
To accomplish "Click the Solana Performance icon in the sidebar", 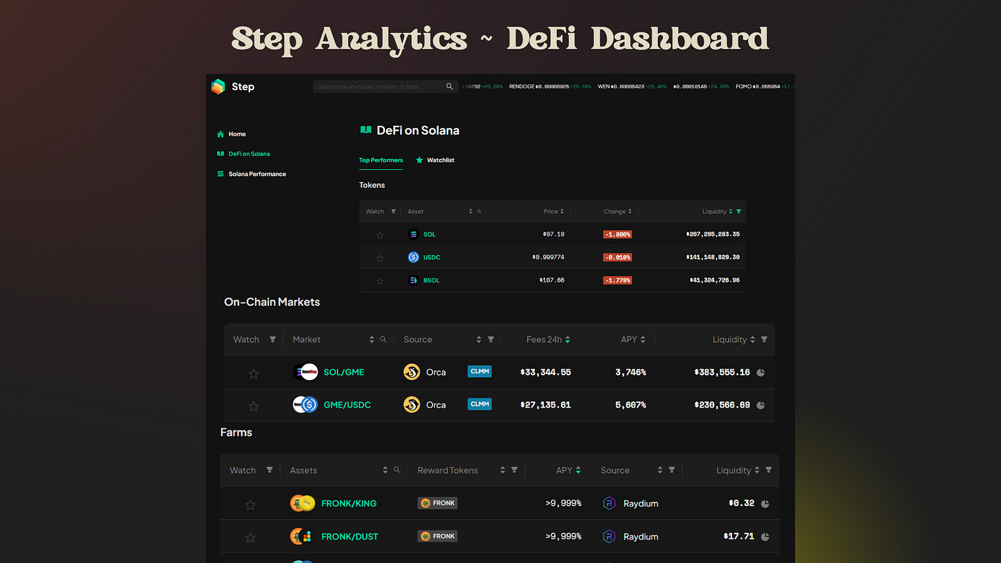I will tap(221, 174).
